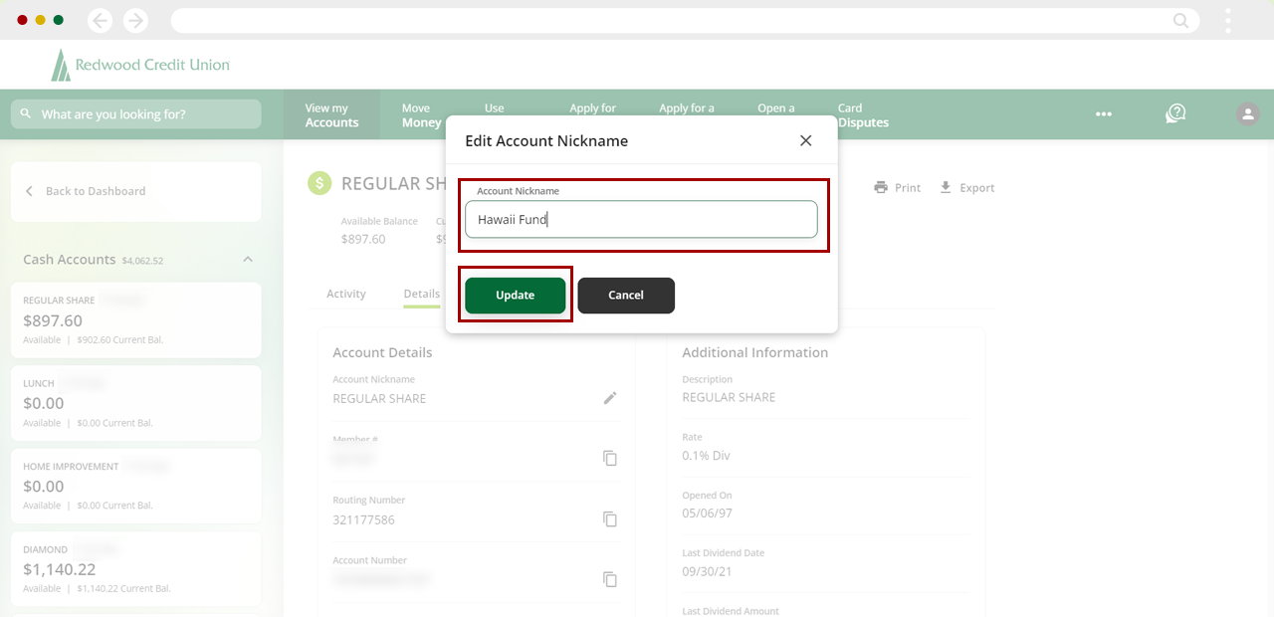The width and height of the screenshot is (1274, 617).
Task: Select the REGULAR SHARE account card
Action: click(136, 320)
